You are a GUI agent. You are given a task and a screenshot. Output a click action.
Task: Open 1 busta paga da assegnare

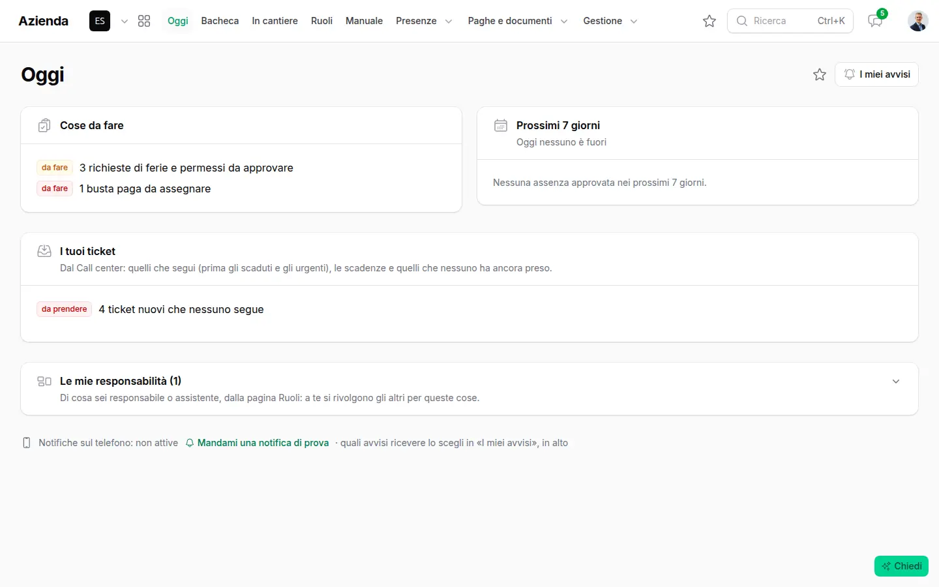145,188
